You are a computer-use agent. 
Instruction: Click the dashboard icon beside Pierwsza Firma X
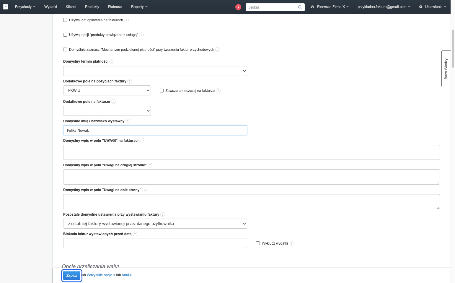coord(312,7)
